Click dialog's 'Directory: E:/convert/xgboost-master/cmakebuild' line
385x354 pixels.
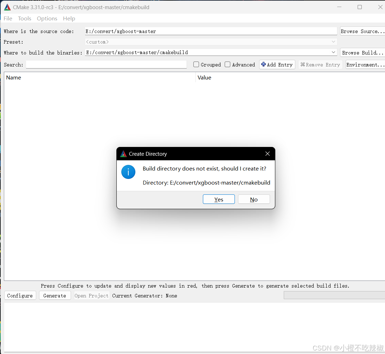pyautogui.click(x=206, y=183)
